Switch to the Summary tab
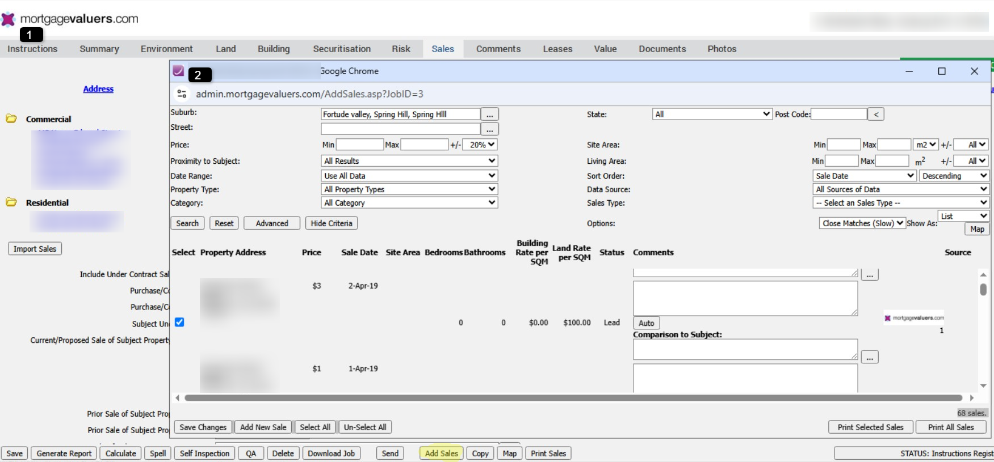The width and height of the screenshot is (994, 462). (99, 49)
